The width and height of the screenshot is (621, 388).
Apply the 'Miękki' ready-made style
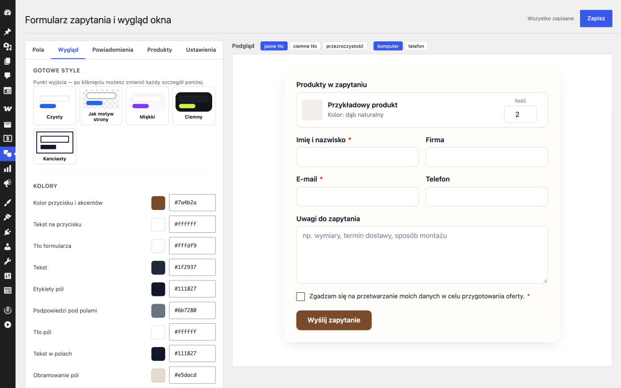(147, 106)
